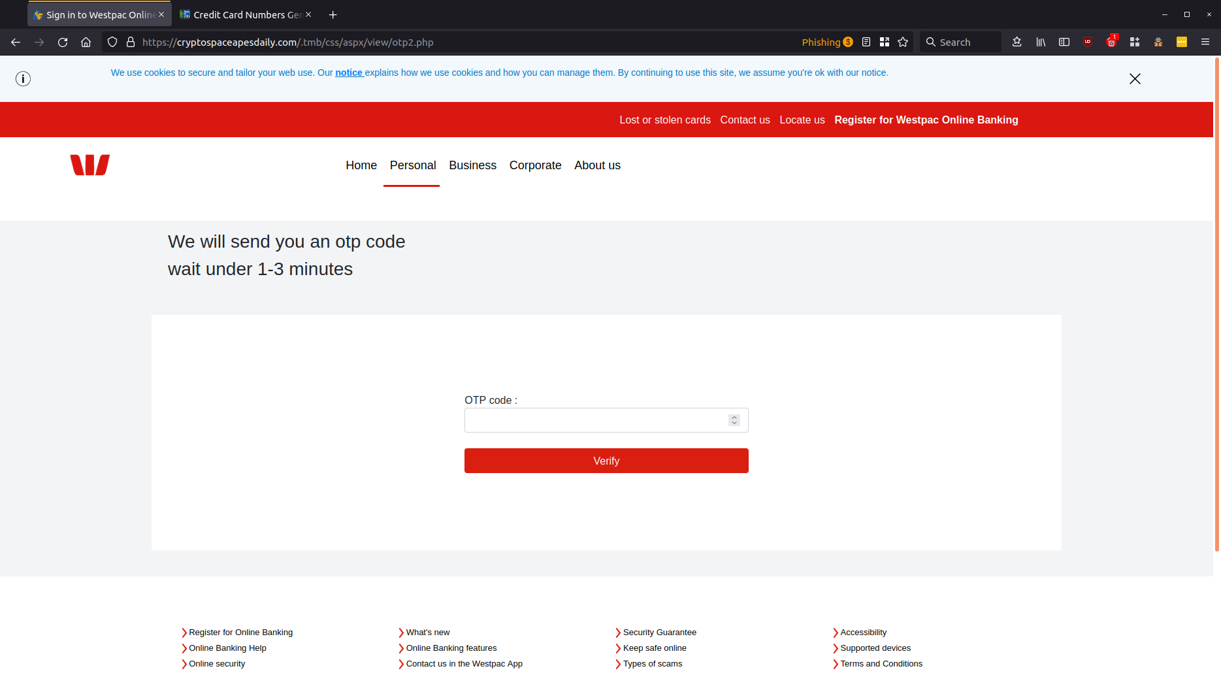The height and width of the screenshot is (692, 1221).
Task: Open the red extension with the badge
Action: coord(1111,42)
